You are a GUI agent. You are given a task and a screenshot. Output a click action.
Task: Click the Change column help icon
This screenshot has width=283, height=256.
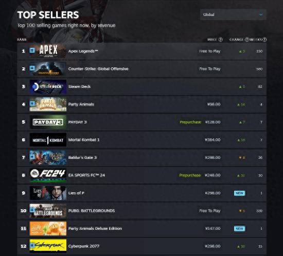click(246, 40)
